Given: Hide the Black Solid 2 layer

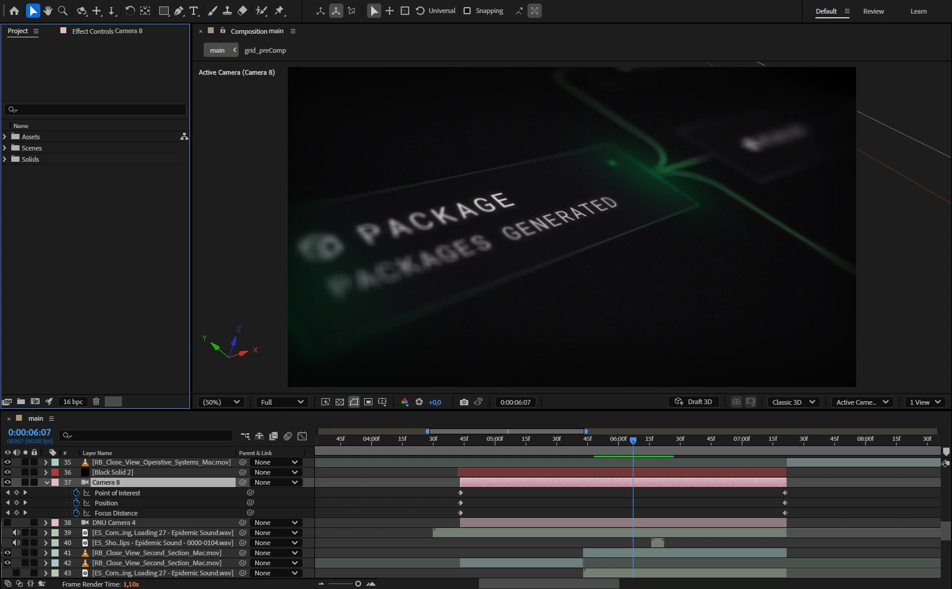Looking at the screenshot, I should click(x=8, y=472).
